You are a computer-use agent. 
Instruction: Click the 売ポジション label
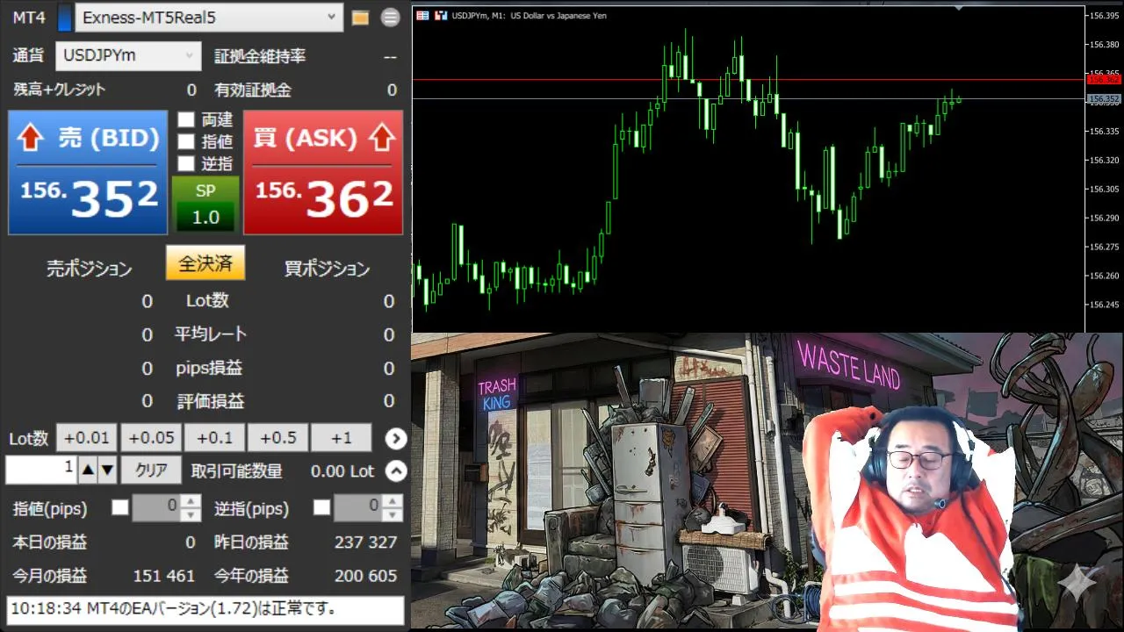point(90,269)
